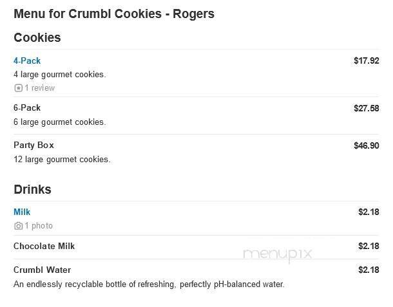
Task: Click the "12 large gourmet cookies" description
Action: coord(62,160)
